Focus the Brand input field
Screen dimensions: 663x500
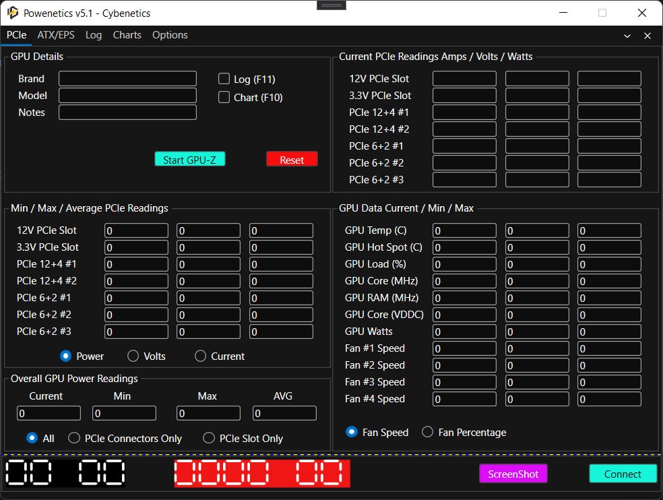(x=128, y=79)
